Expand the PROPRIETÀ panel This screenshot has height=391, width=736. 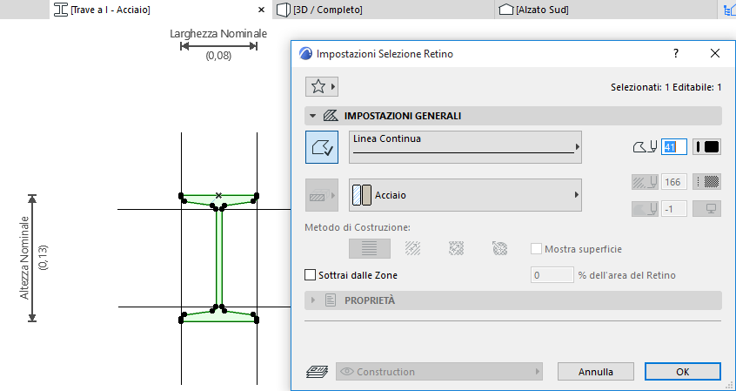click(313, 300)
